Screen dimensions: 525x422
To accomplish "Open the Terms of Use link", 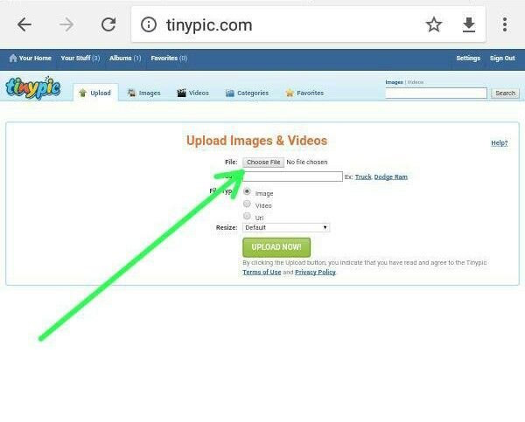I will pos(262,273).
